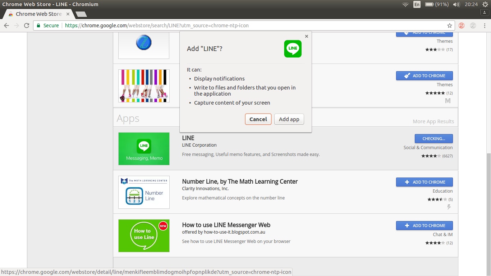Open the colorful striped legs theme thumbnail

(144, 86)
